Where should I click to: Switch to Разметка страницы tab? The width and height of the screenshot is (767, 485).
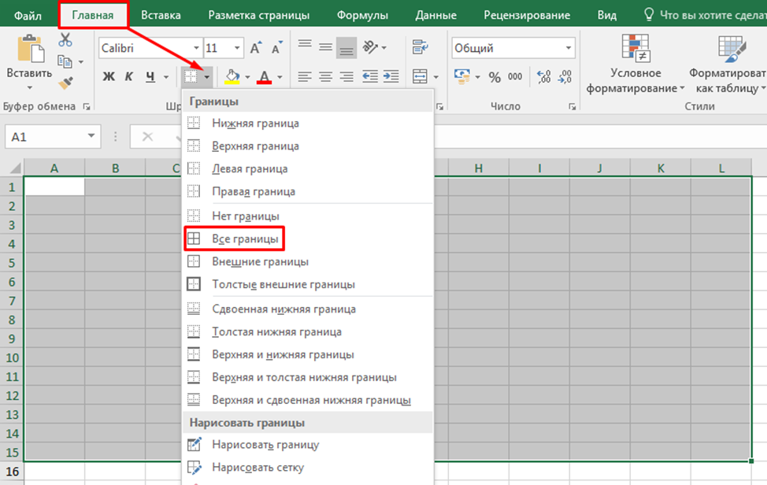259,15
